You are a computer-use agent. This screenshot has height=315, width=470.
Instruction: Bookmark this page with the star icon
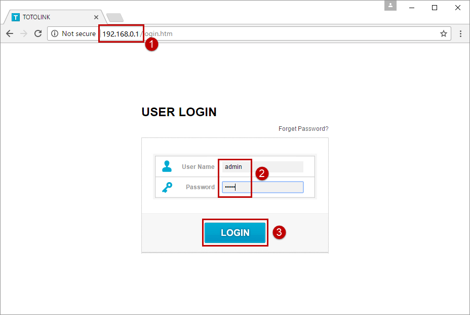(444, 33)
